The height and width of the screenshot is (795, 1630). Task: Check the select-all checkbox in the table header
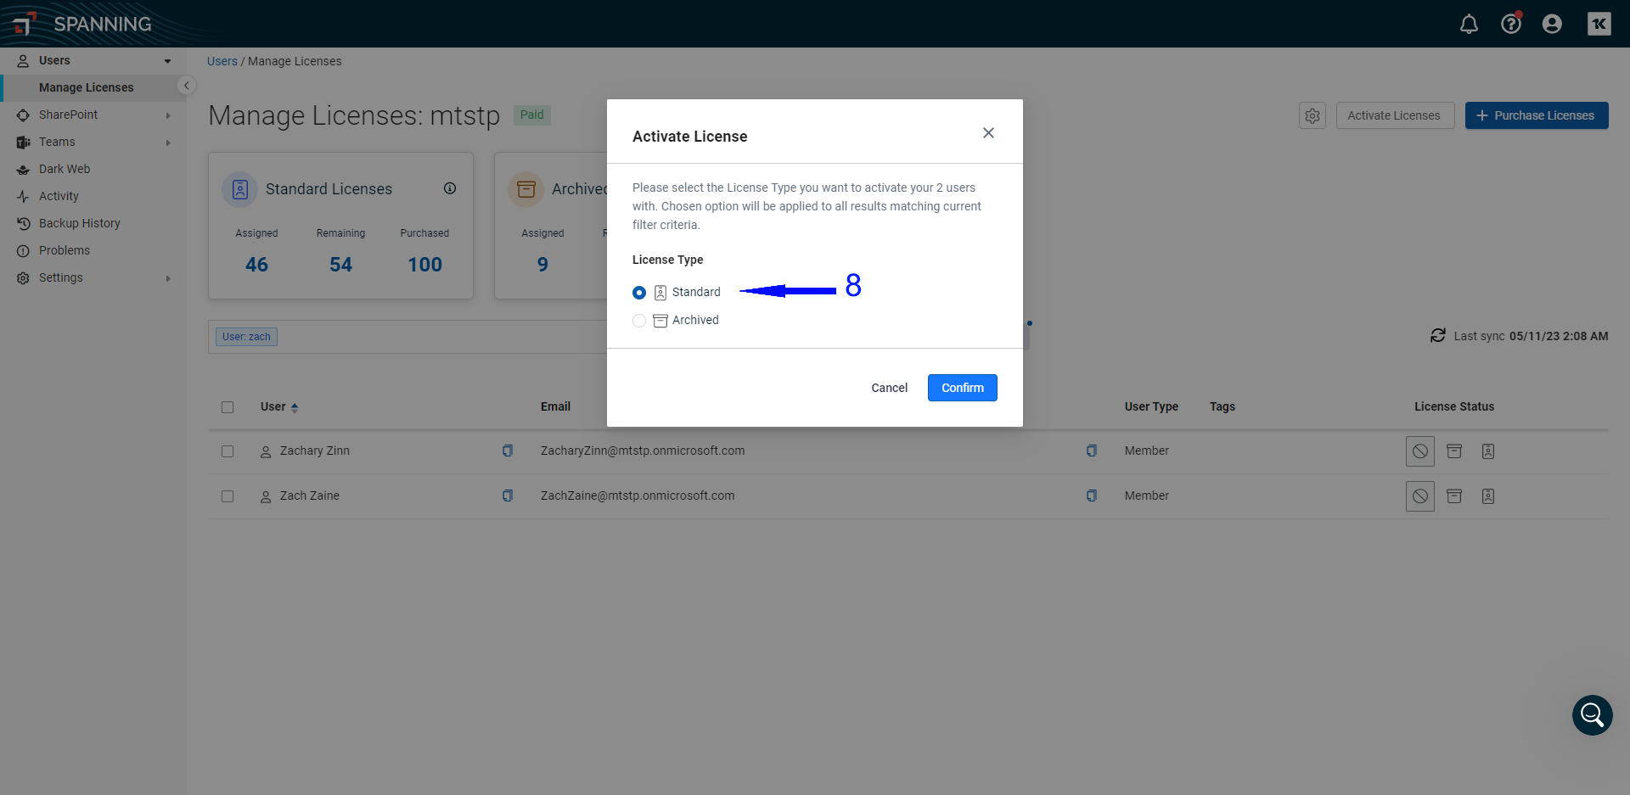point(228,407)
